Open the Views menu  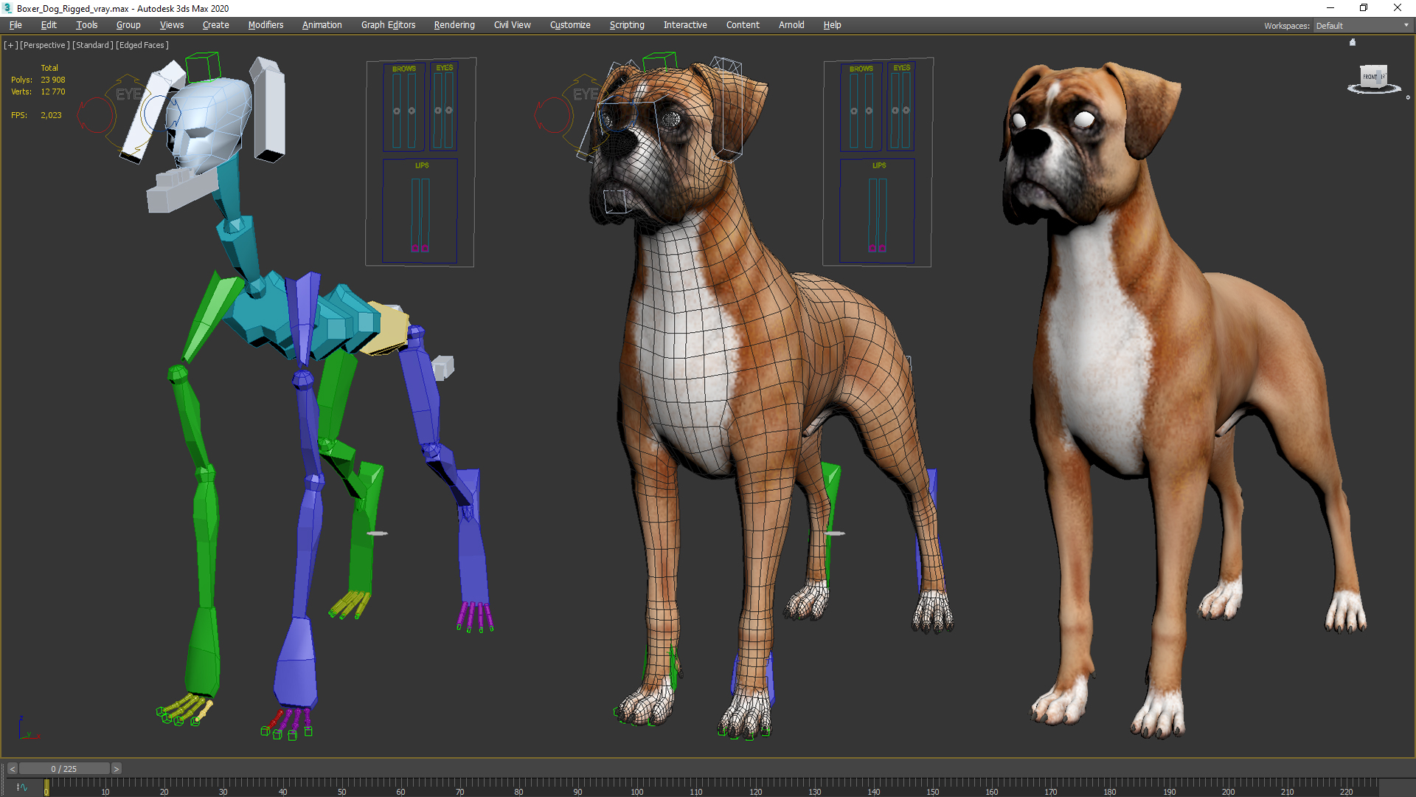(x=172, y=25)
